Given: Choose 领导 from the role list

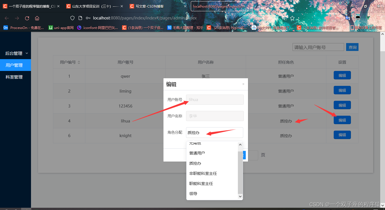Looking at the screenshot, I should [212, 194].
